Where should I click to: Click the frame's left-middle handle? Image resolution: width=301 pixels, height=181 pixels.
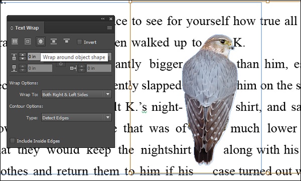pos(130,88)
